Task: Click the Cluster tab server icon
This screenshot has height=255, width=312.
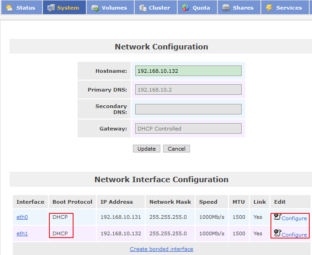Action: coord(143,8)
